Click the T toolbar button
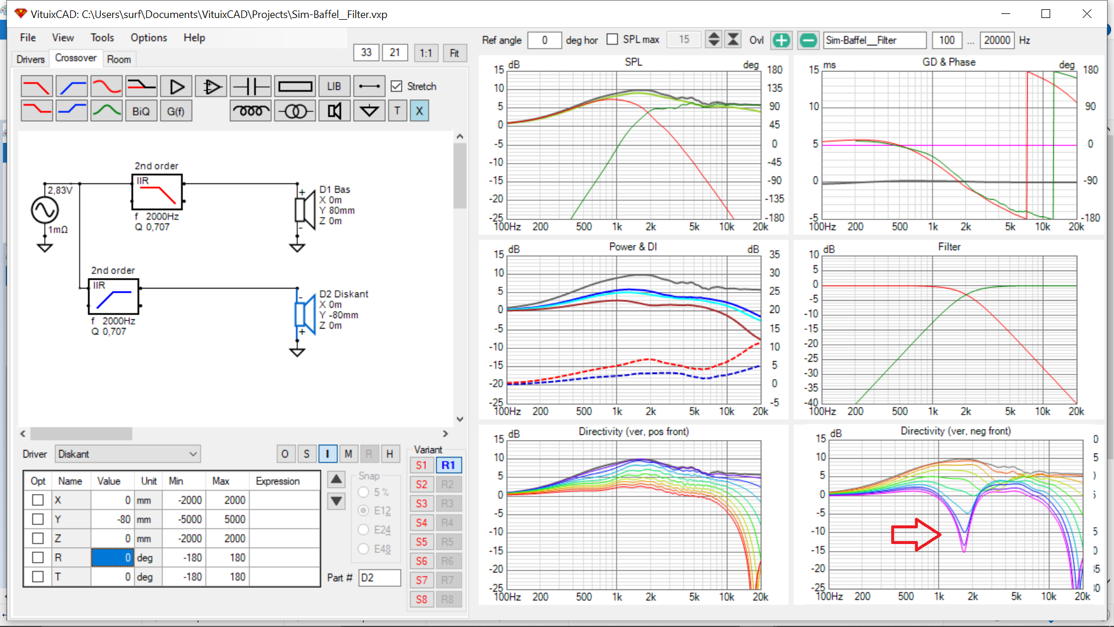This screenshot has width=1114, height=627. coord(397,110)
